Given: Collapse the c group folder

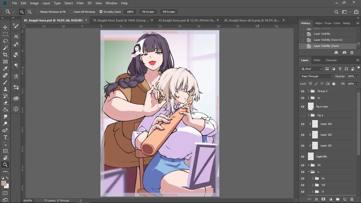Looking at the screenshot, I should pyautogui.click(x=308, y=172).
